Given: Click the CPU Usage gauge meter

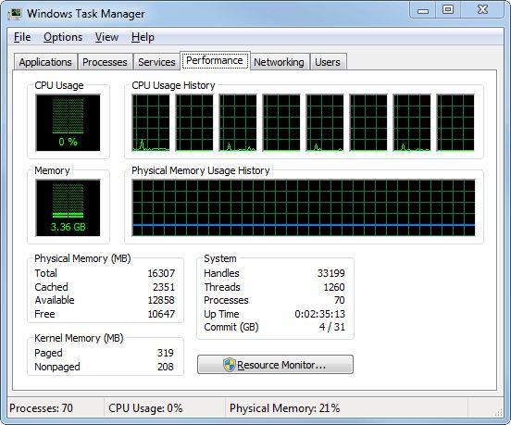Looking at the screenshot, I should click(x=68, y=122).
